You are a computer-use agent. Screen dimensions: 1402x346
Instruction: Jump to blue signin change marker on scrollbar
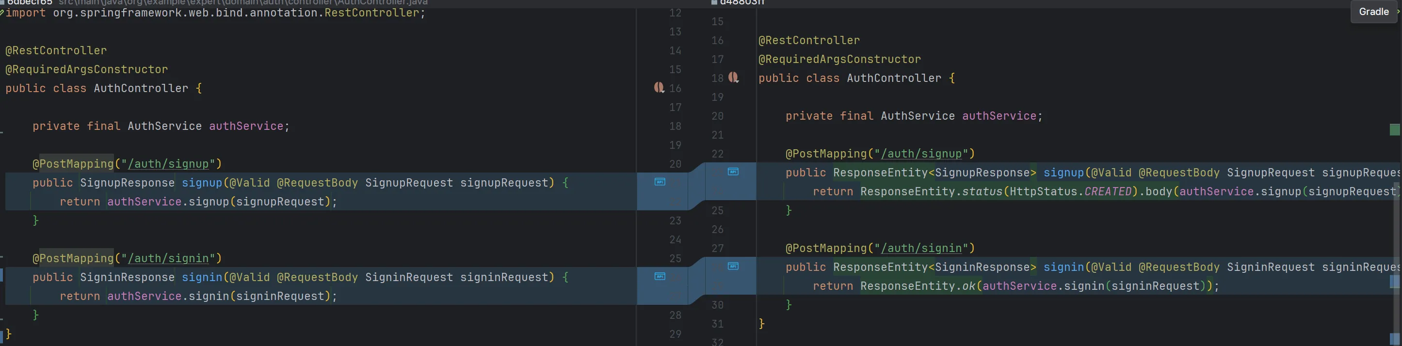(1394, 281)
